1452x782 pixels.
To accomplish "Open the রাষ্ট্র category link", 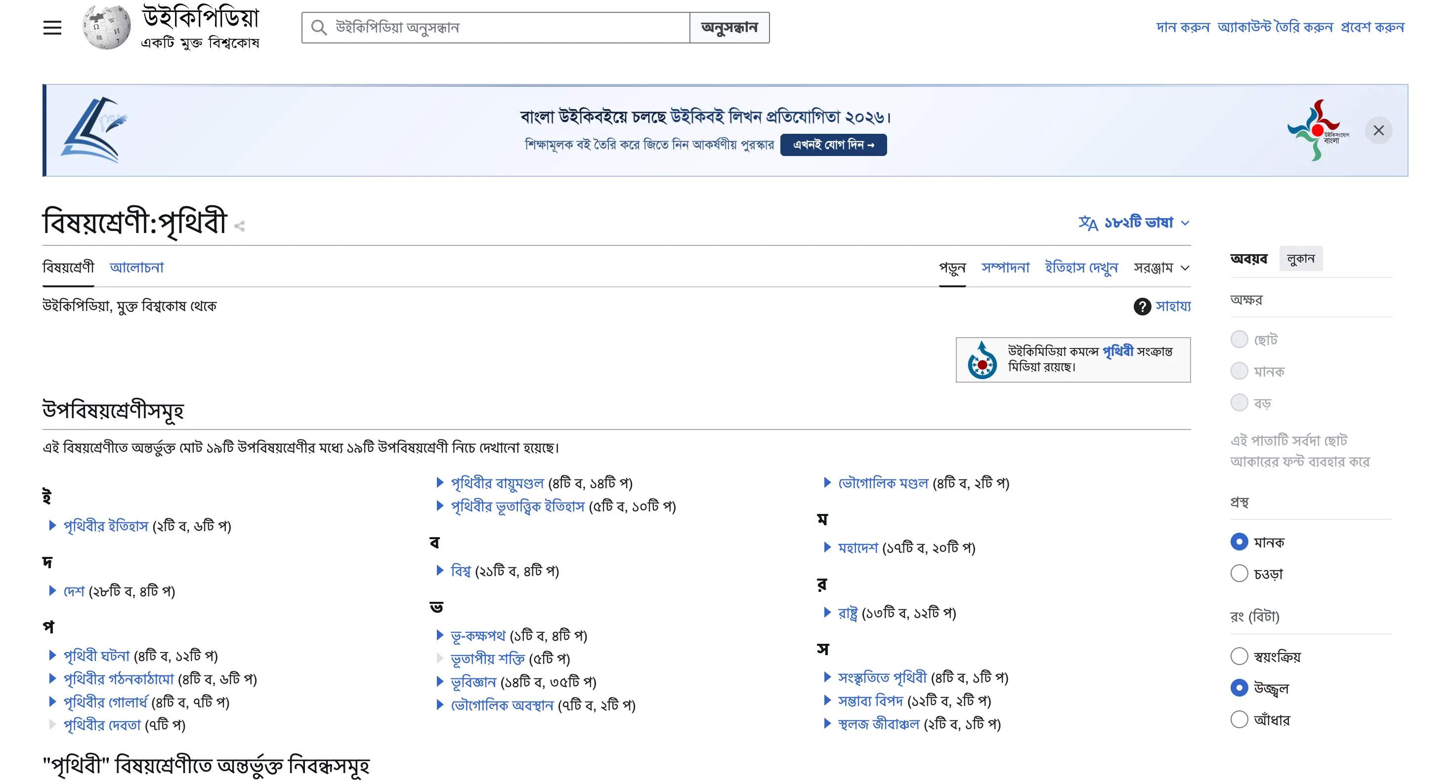I will pyautogui.click(x=848, y=613).
